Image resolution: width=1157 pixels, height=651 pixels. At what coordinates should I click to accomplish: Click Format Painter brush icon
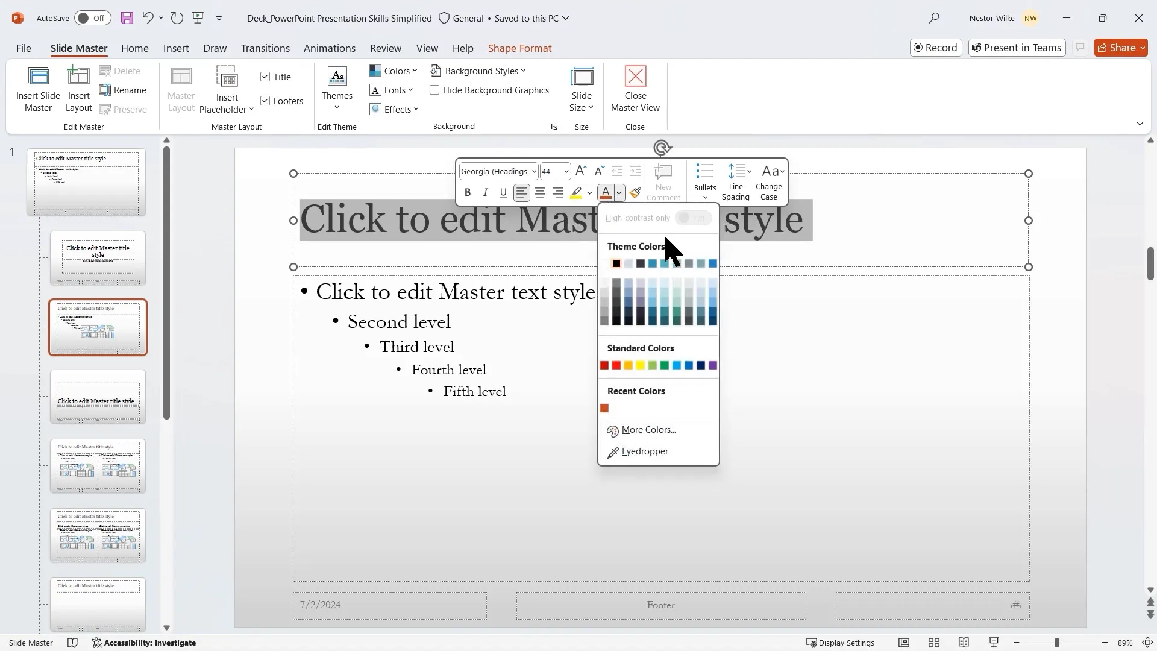click(x=635, y=193)
